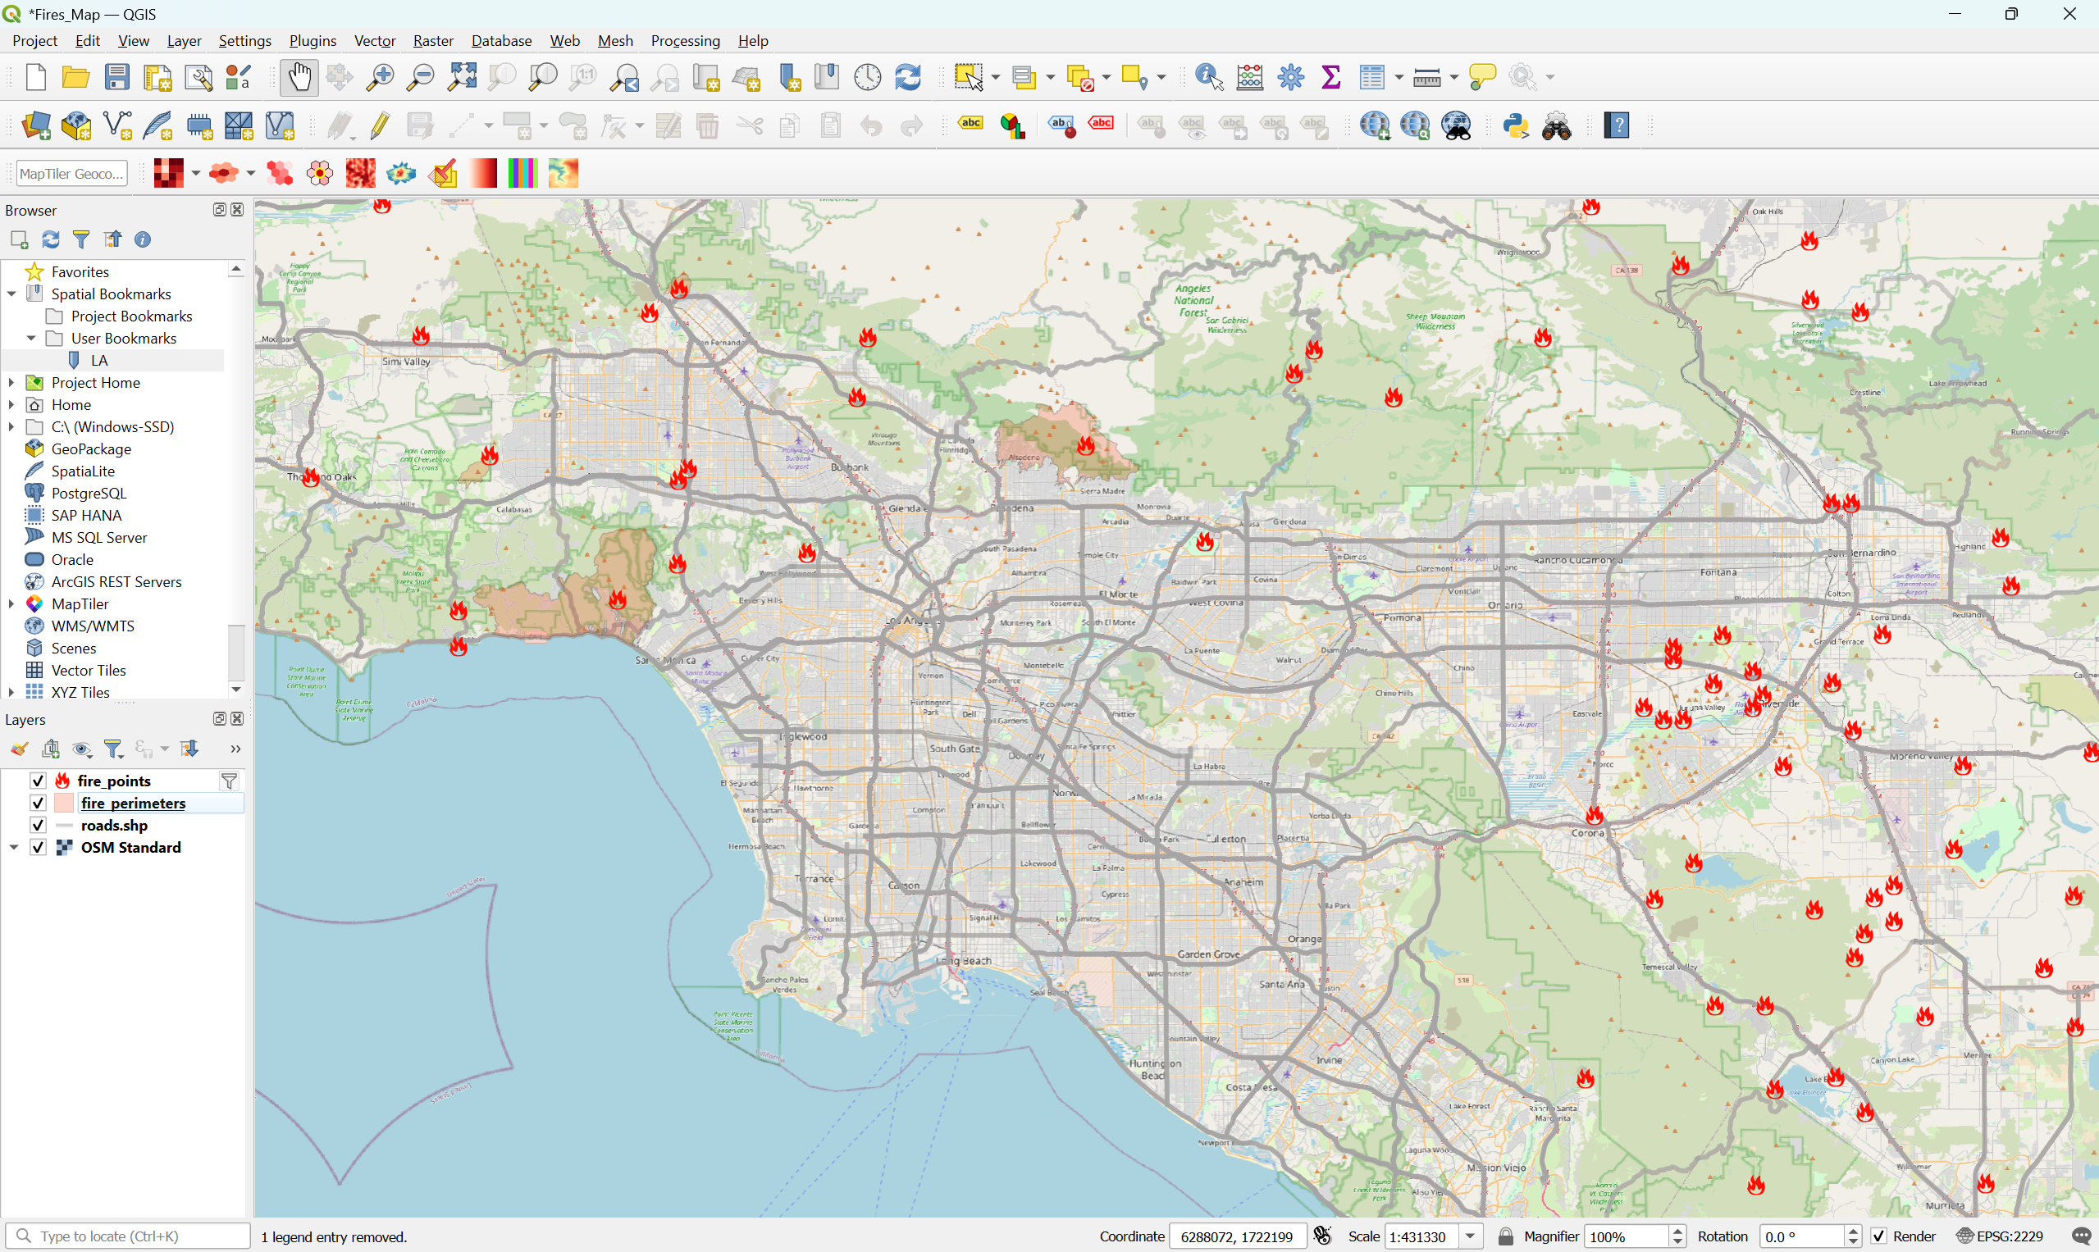Expand the OSM Standard layer legend
The width and height of the screenshot is (2099, 1252).
click(x=13, y=847)
